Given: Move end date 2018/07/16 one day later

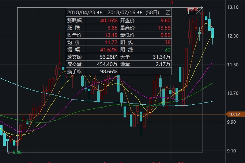Looking at the screenshot, I should pos(141,12).
